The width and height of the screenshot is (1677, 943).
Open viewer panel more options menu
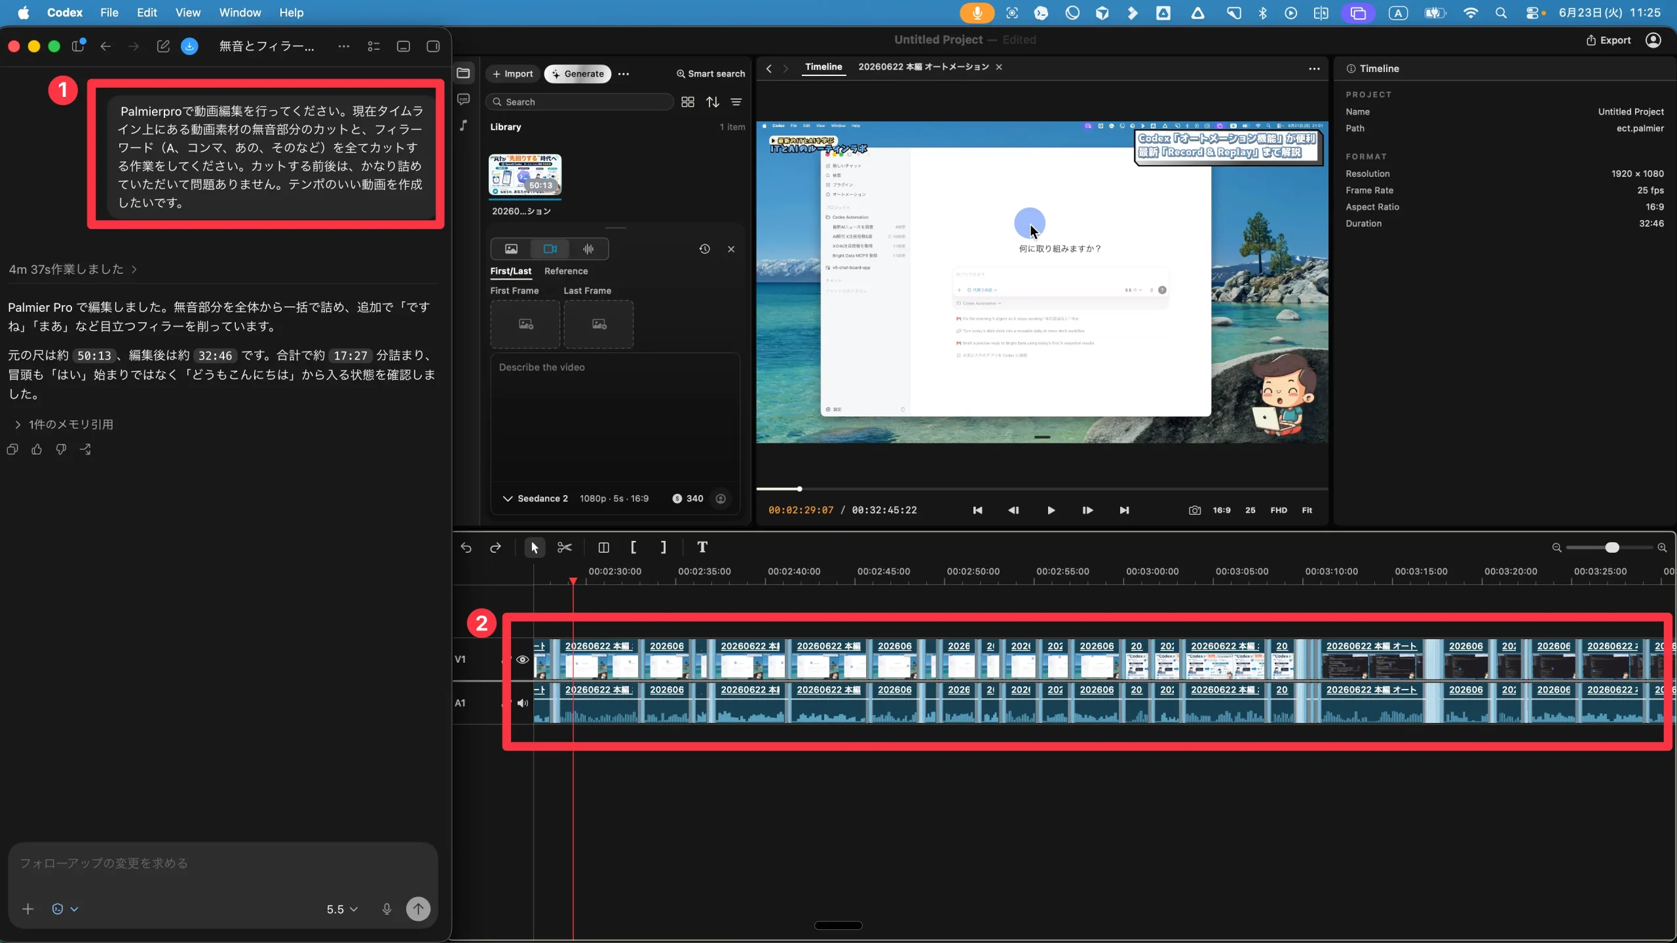[1314, 69]
